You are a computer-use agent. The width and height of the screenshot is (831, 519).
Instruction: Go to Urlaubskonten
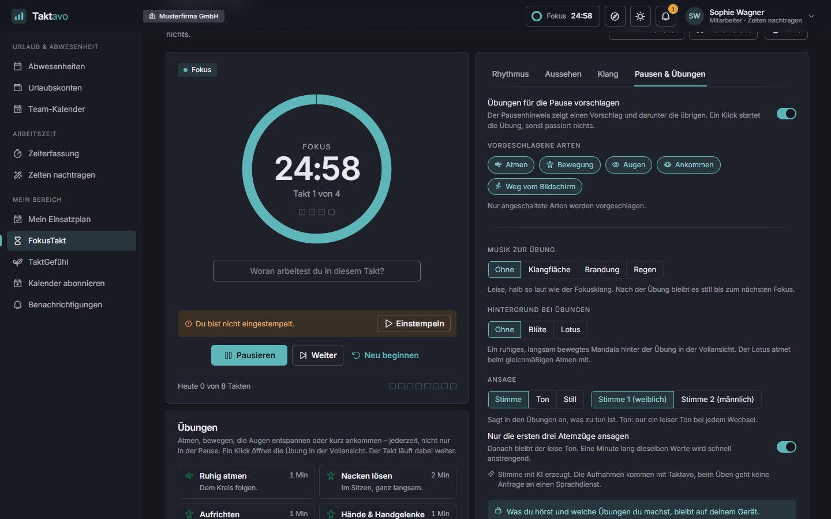pyautogui.click(x=72, y=88)
